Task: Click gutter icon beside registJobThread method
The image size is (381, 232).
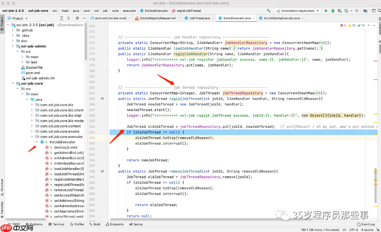Action: 103,98
